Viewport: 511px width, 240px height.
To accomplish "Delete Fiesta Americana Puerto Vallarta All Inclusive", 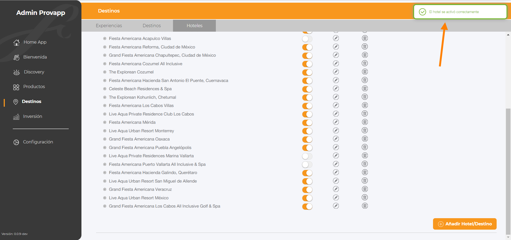I will (x=365, y=164).
